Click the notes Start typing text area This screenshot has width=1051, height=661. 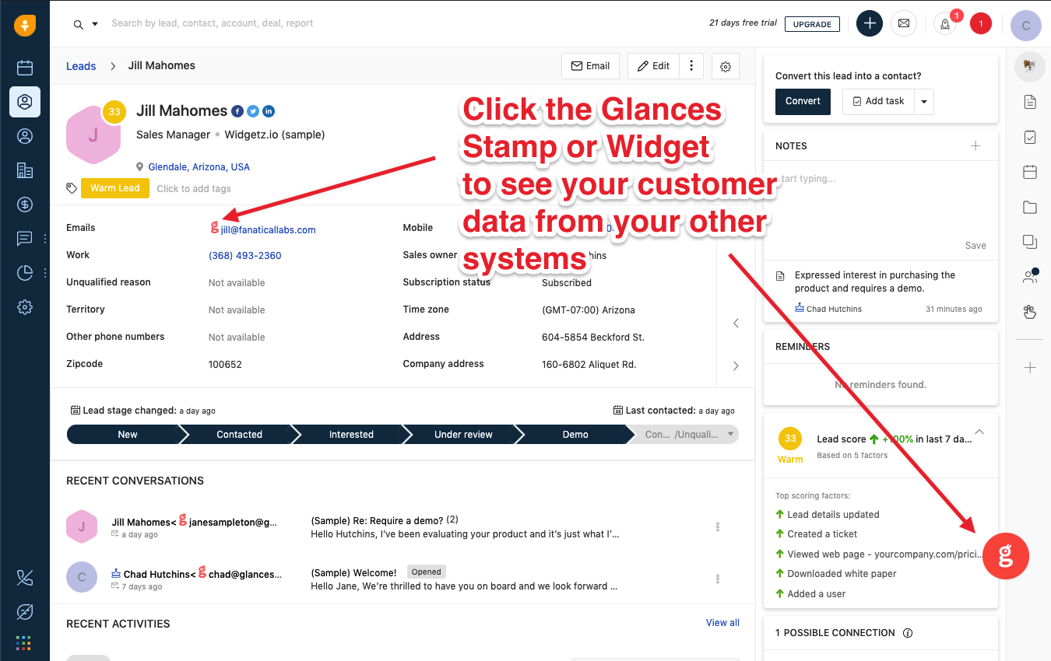(881, 201)
